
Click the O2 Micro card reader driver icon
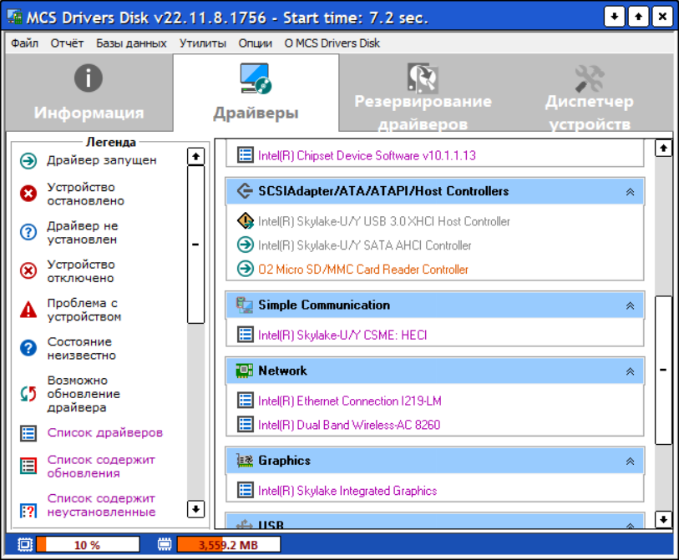pyautogui.click(x=245, y=270)
